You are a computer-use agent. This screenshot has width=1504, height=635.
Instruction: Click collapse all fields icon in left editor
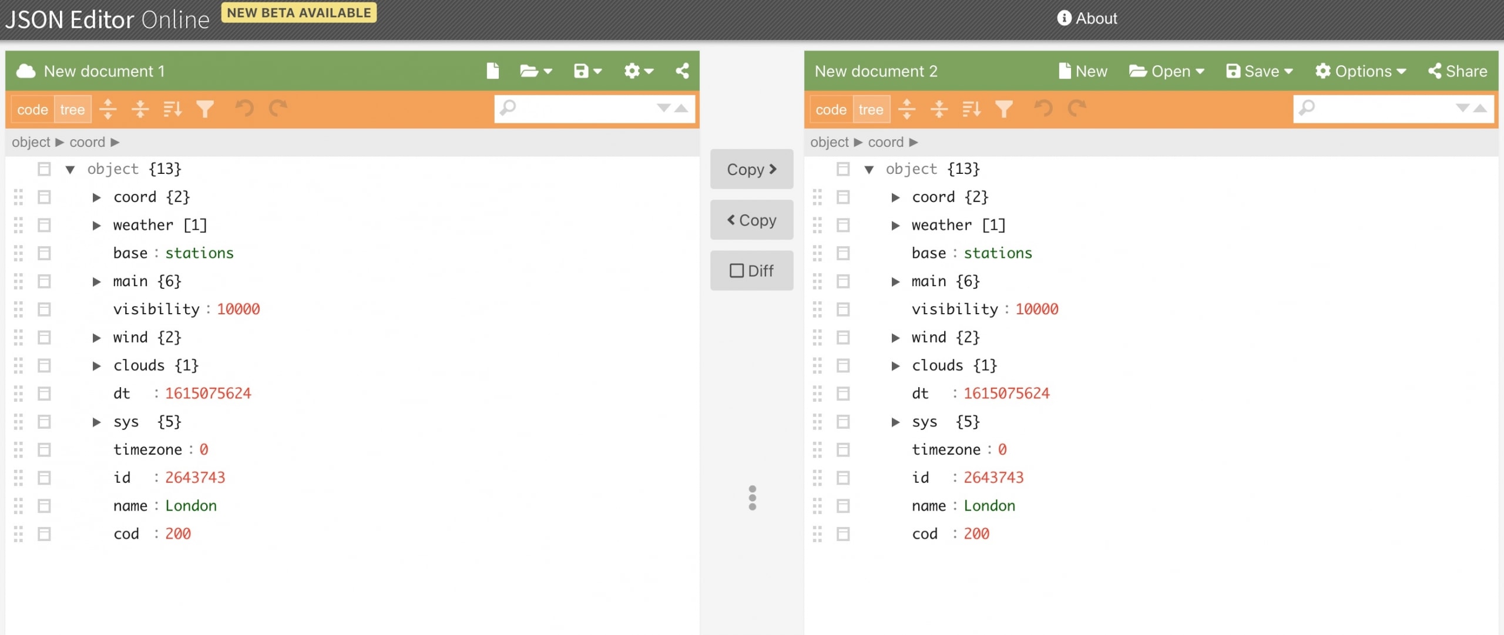click(140, 109)
